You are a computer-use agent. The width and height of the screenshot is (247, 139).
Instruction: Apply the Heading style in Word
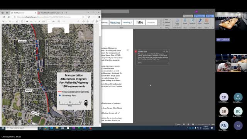pyautogui.click(x=115, y=22)
